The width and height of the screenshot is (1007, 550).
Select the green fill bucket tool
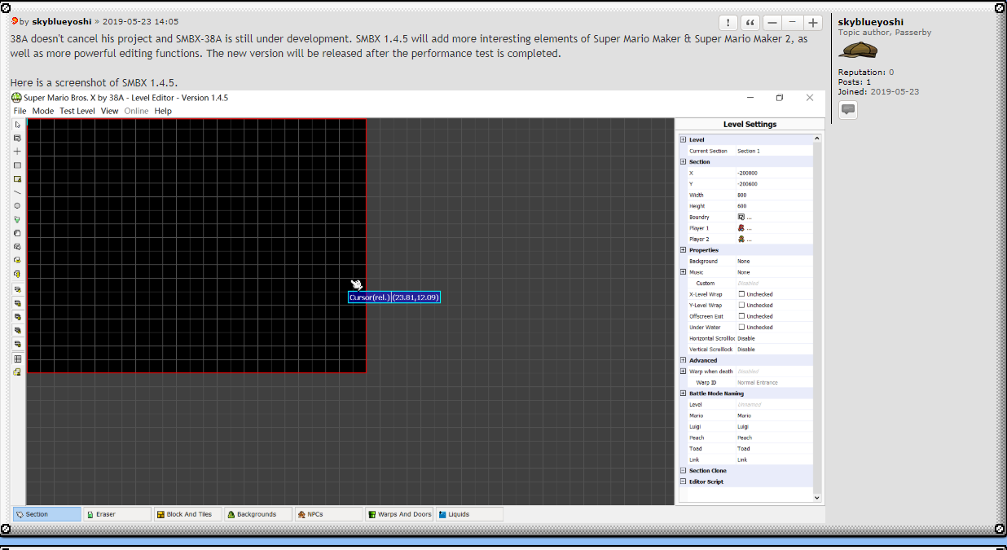[18, 220]
